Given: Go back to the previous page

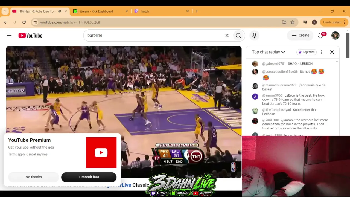Looking at the screenshot, I should point(6,22).
